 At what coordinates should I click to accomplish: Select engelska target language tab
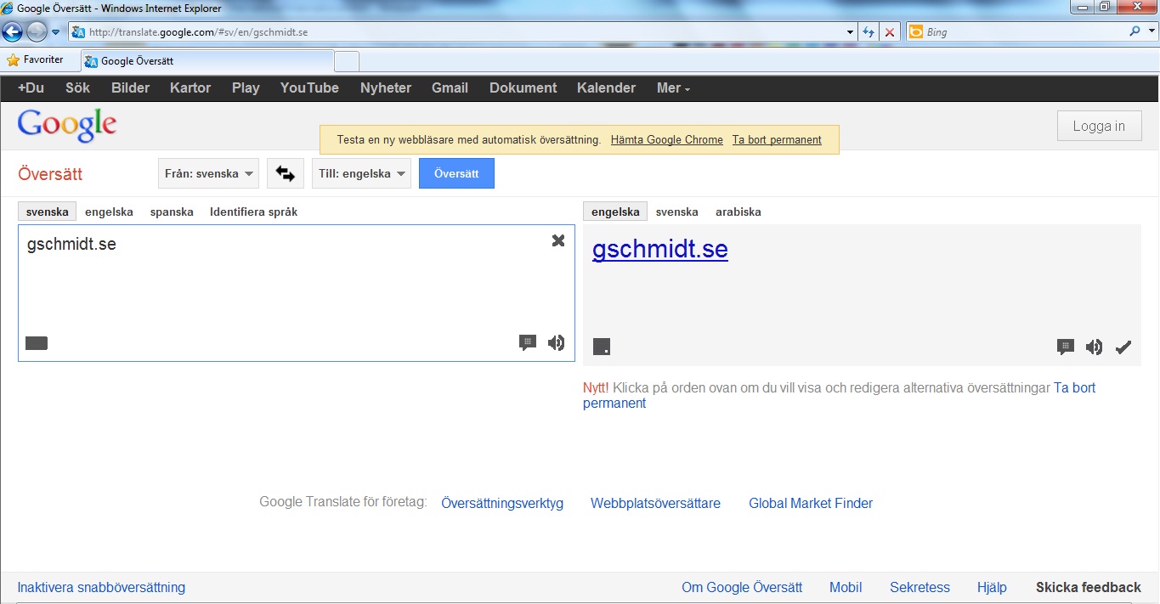[x=615, y=212]
